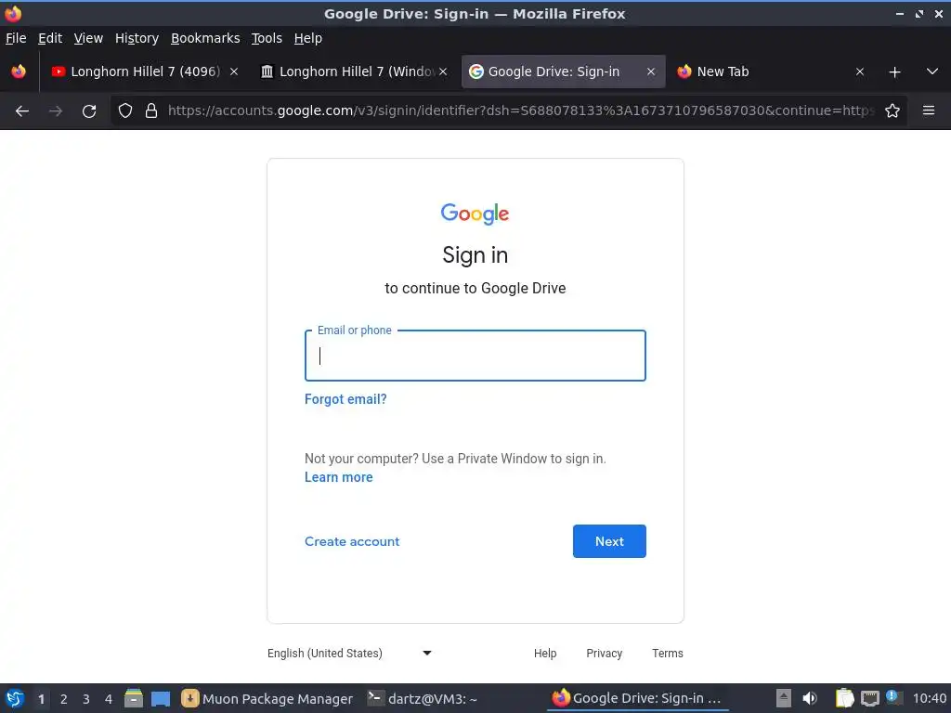Click the Create account link
This screenshot has height=713, width=951.
(x=352, y=541)
